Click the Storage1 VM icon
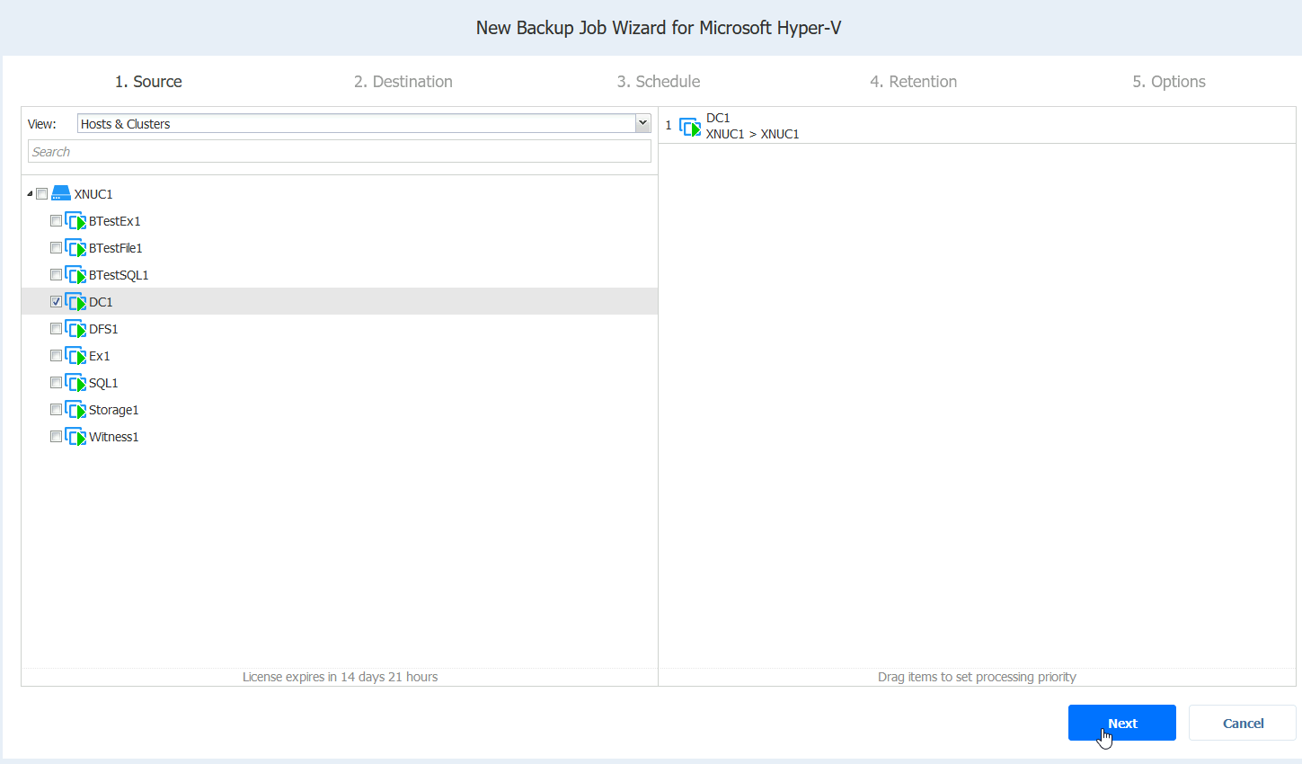The image size is (1302, 764). 75,410
